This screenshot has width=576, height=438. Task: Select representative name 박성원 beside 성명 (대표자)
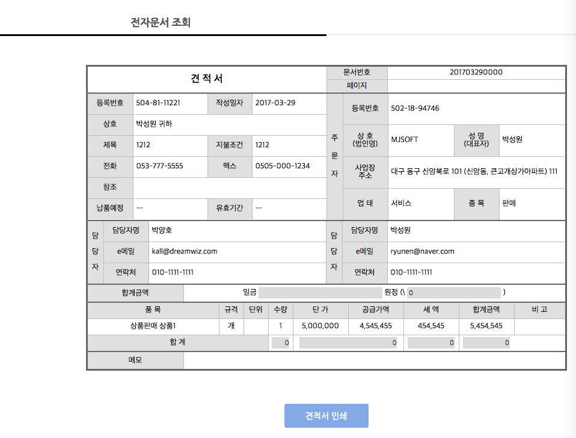pos(512,139)
